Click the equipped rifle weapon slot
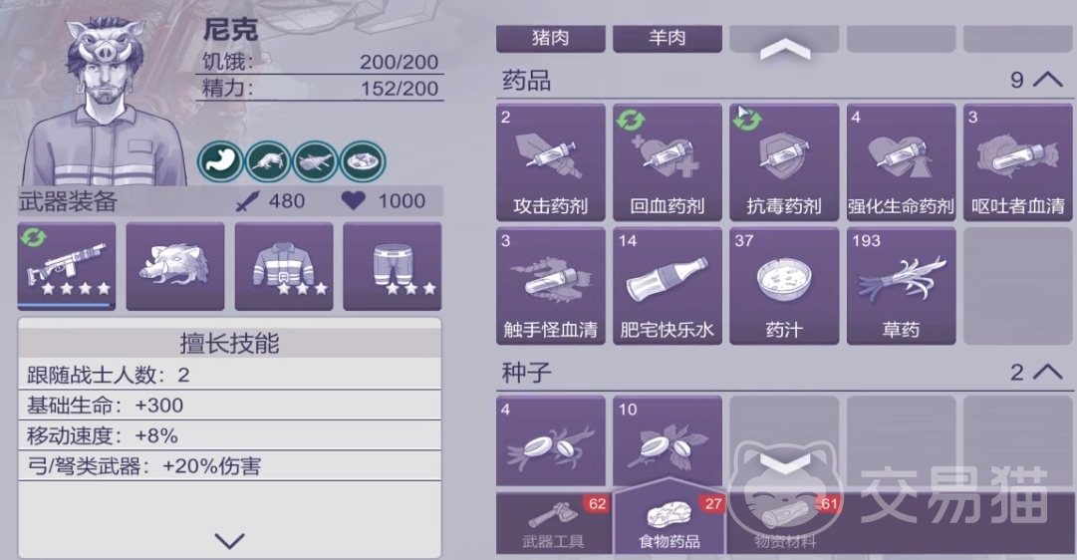The width and height of the screenshot is (1077, 560). [x=67, y=267]
